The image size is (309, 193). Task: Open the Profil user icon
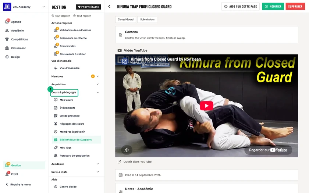pos(7,174)
